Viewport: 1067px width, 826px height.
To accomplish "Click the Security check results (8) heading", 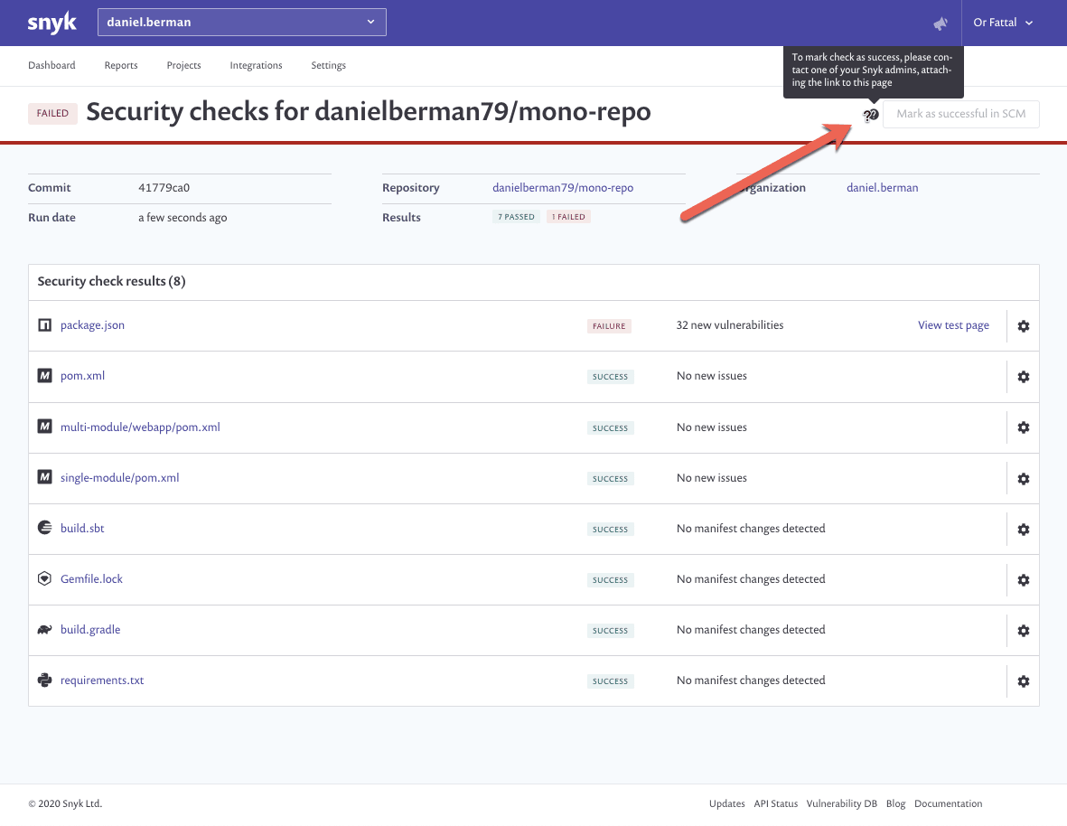I will pos(112,281).
